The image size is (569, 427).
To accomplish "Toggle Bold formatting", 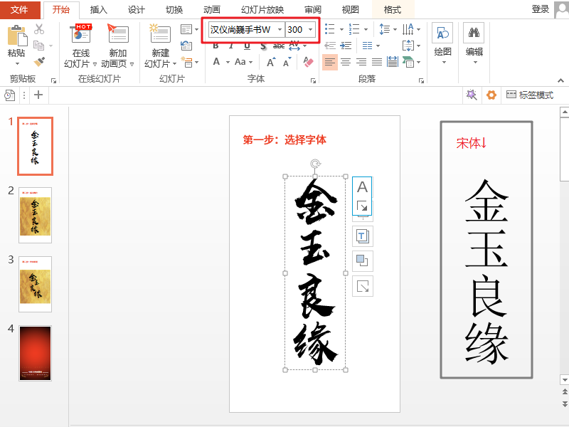I will 216,46.
